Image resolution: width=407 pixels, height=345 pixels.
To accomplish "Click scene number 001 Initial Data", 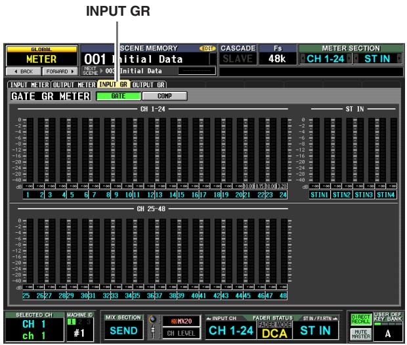I will pyautogui.click(x=148, y=59).
